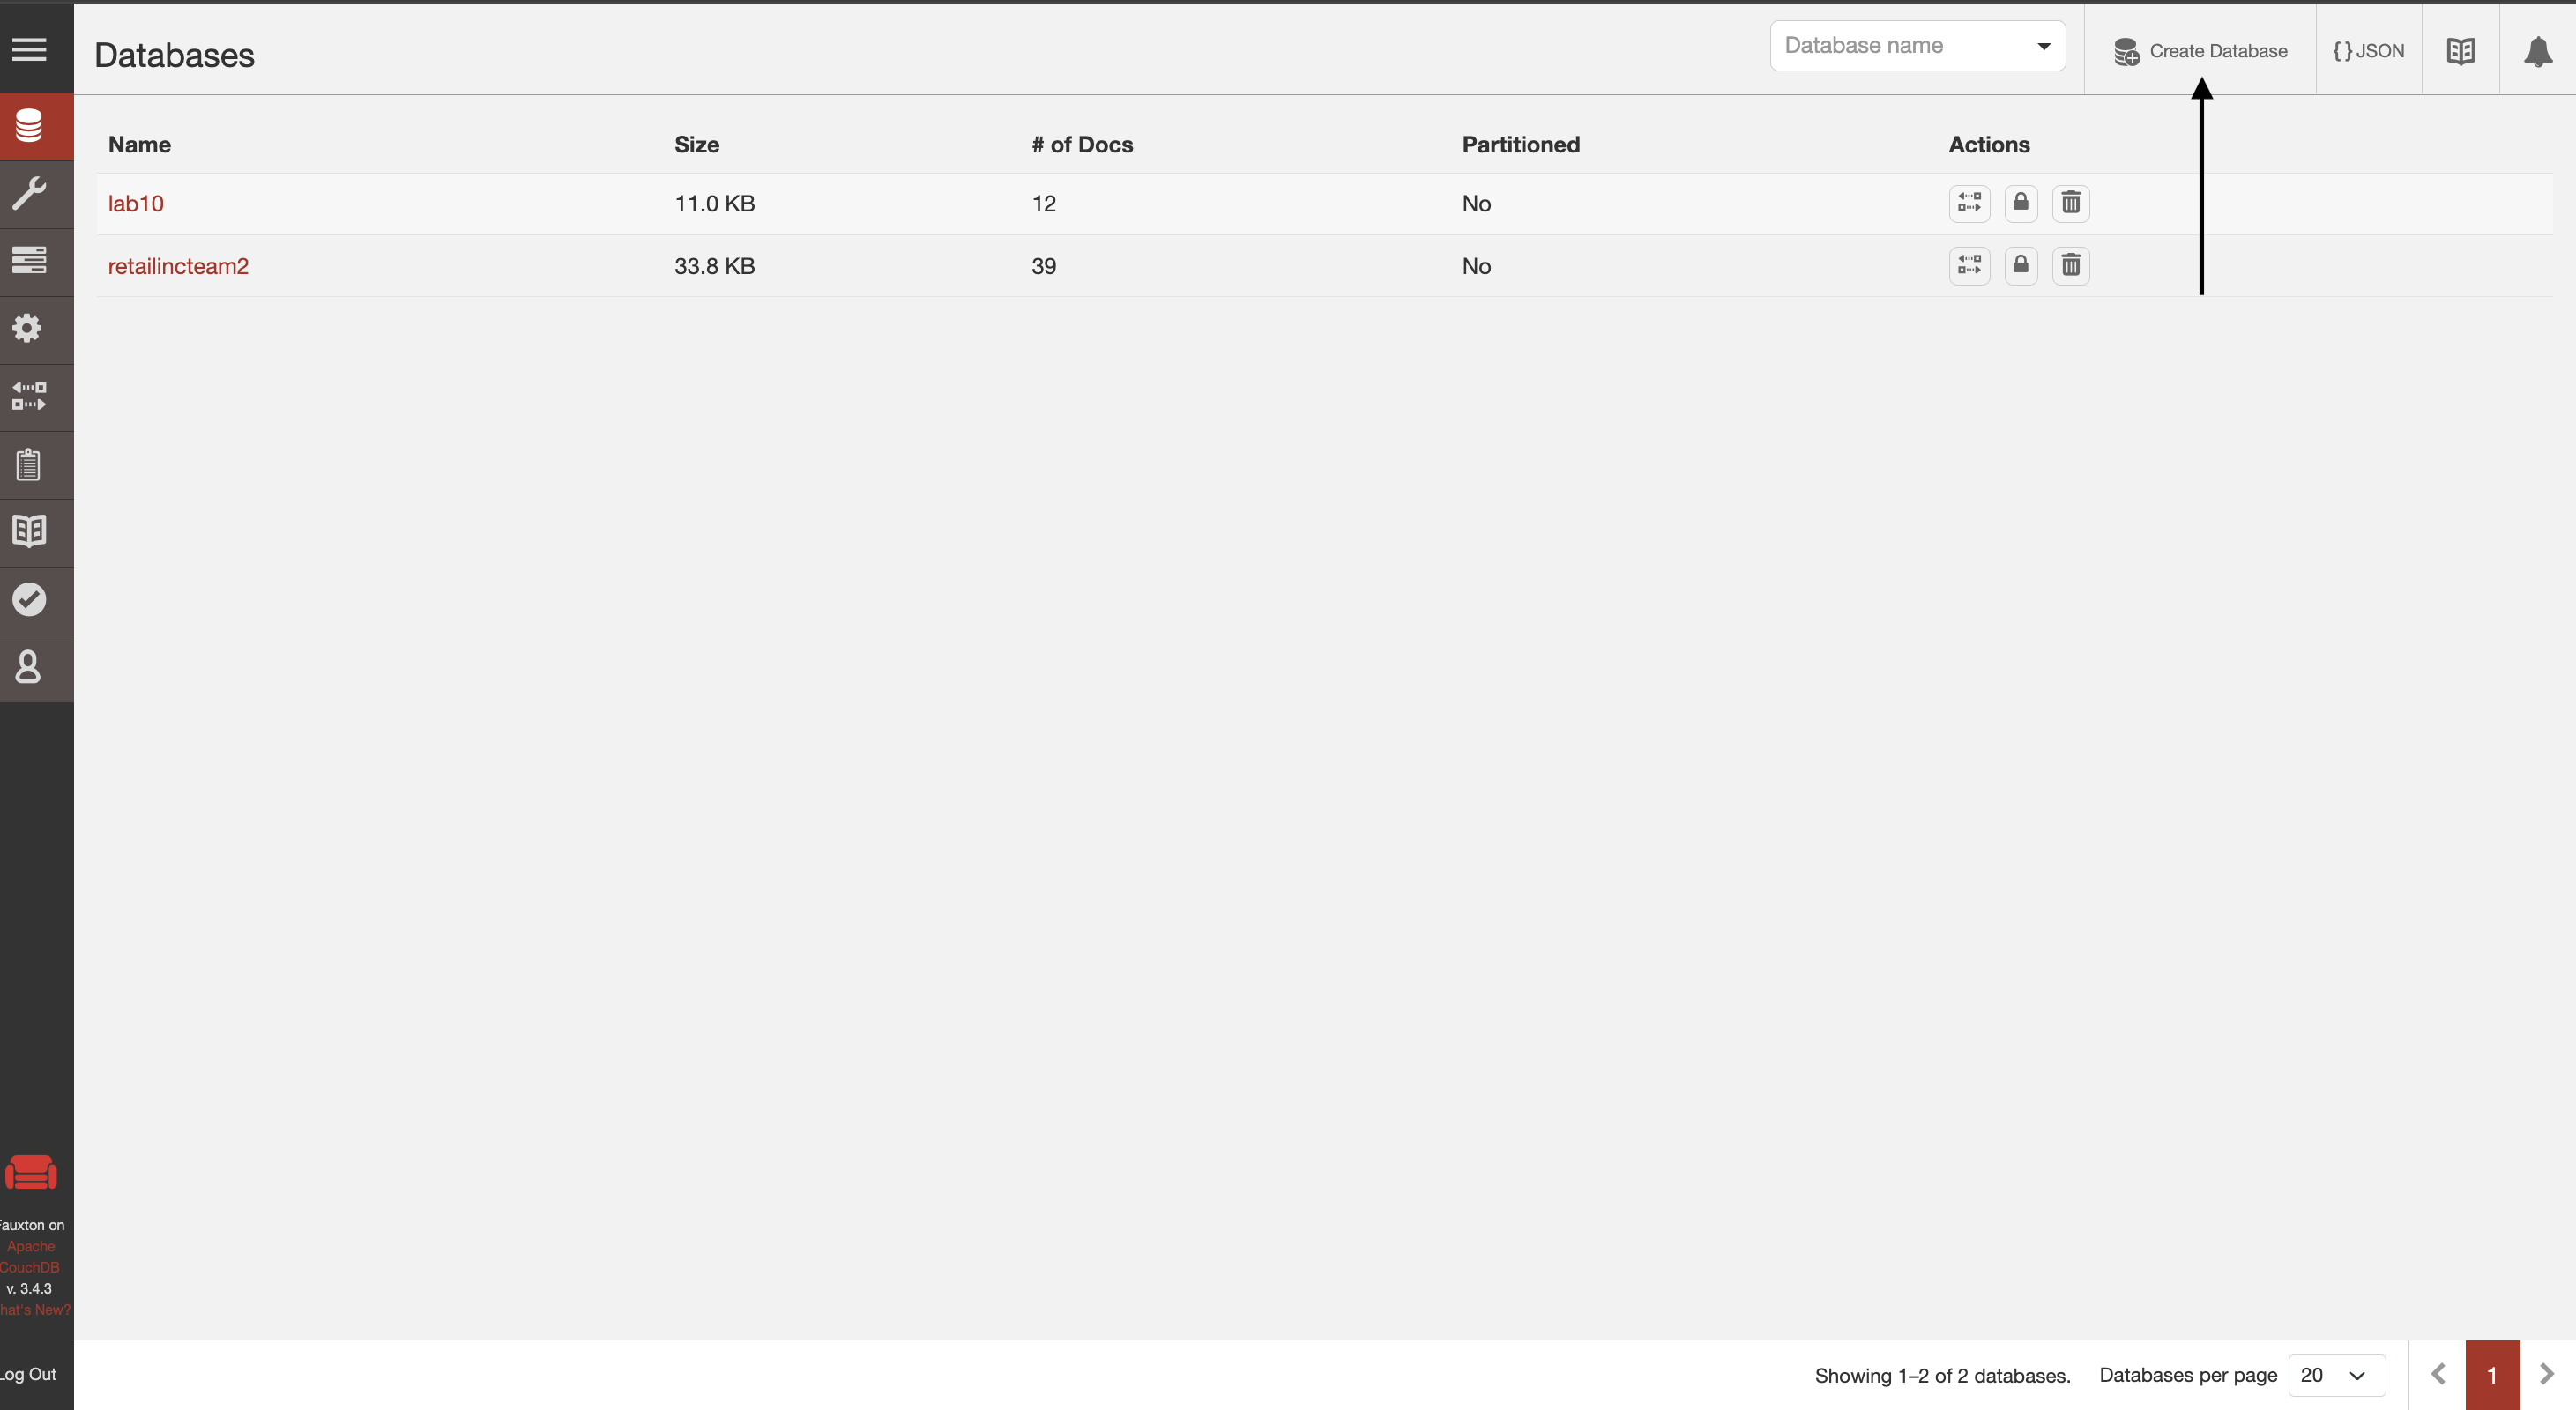Open user account via the sidebar person icon
Viewport: 2576px width, 1410px height.
(29, 667)
